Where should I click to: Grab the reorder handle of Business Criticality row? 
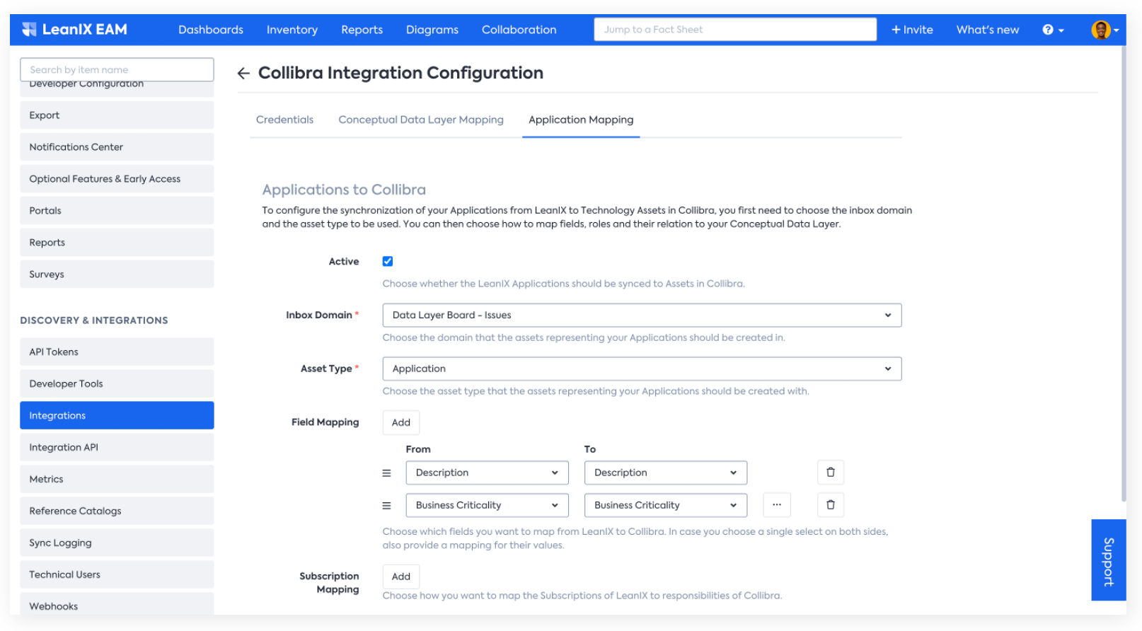click(x=387, y=506)
